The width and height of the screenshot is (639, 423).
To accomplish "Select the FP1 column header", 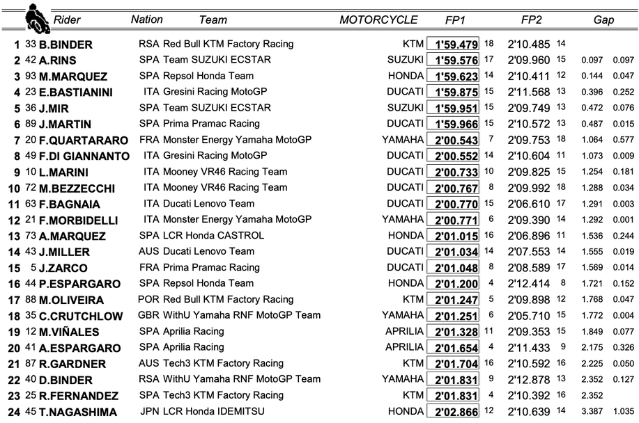I will tap(456, 20).
